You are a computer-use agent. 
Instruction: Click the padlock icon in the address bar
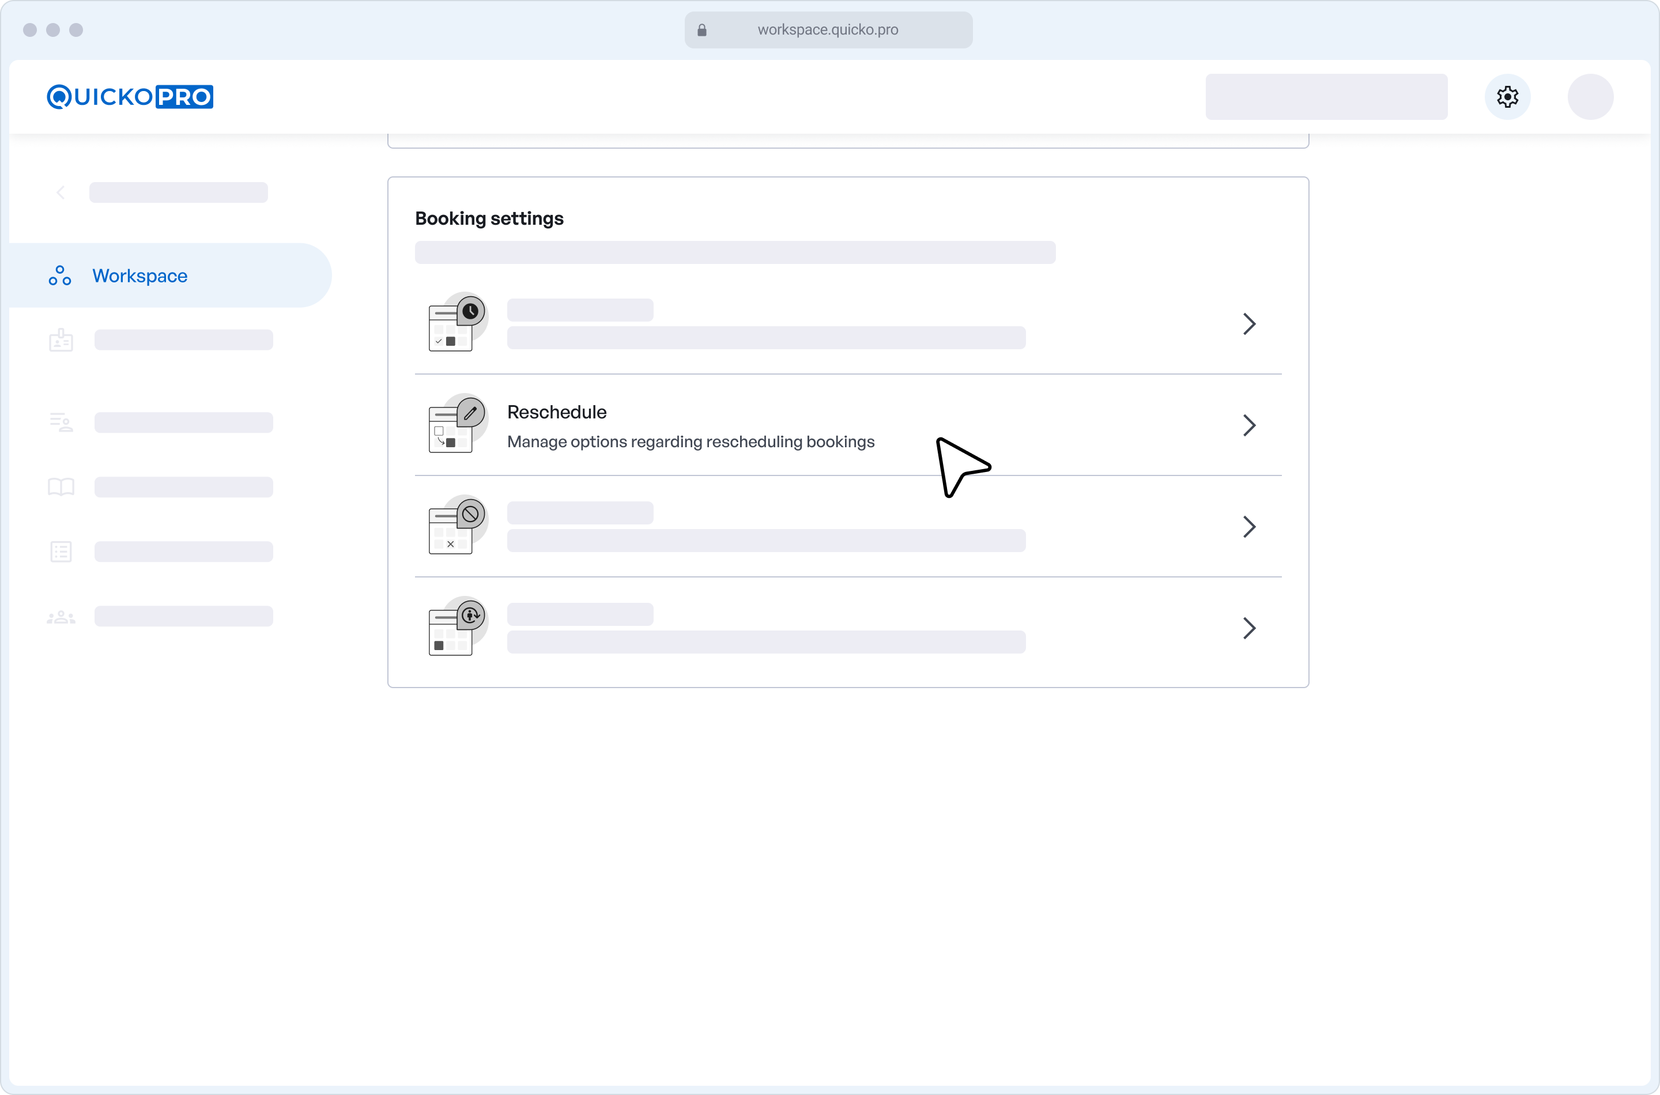pyautogui.click(x=702, y=30)
